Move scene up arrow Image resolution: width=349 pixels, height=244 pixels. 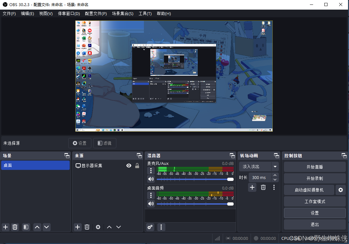[x=37, y=227]
